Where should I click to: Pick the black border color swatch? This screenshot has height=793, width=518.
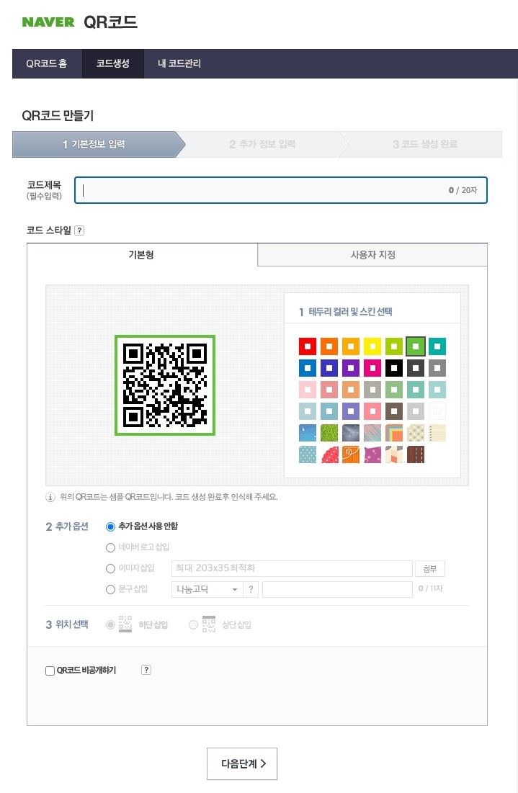[x=394, y=368]
